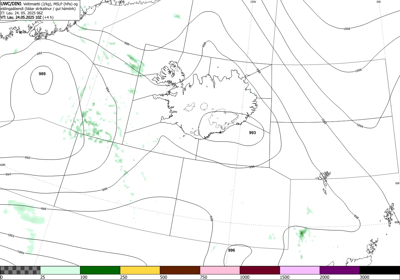This screenshot has width=400, height=280.
Task: Click the eldingaábendi description line
Action: pos(38,9)
